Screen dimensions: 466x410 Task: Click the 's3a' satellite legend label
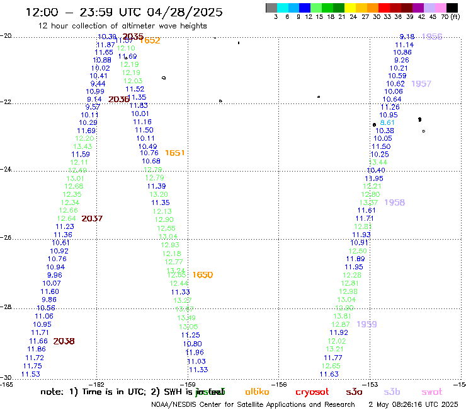(354, 392)
